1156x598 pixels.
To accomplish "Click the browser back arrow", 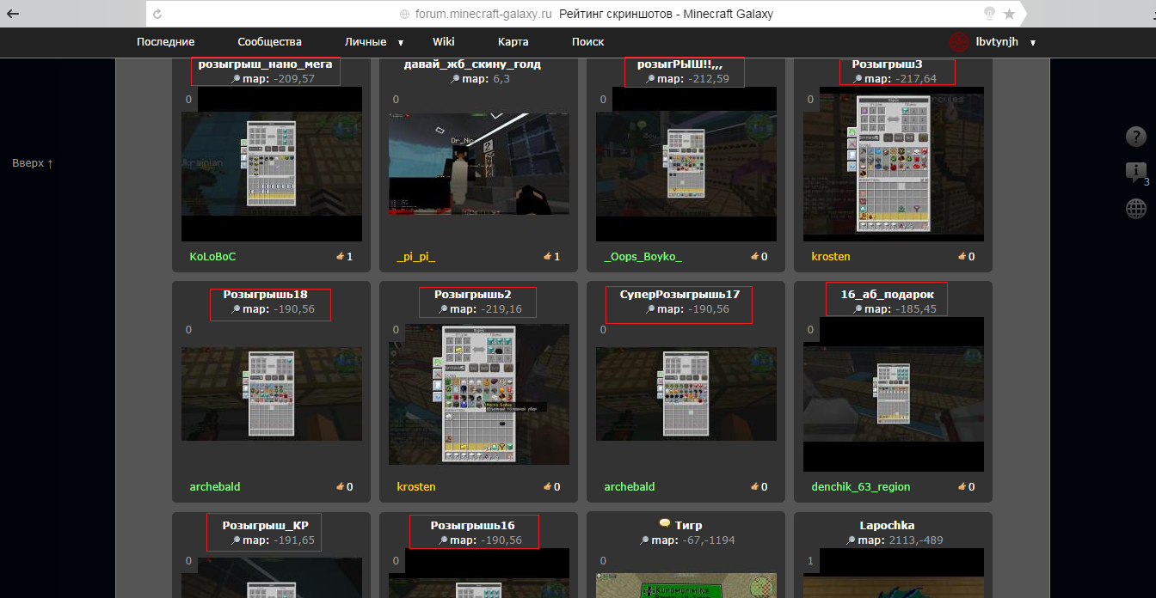I will click(14, 14).
